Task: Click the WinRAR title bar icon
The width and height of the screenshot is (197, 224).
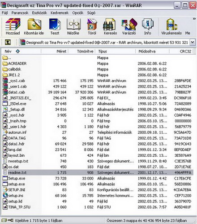Action: (x=3, y=5)
